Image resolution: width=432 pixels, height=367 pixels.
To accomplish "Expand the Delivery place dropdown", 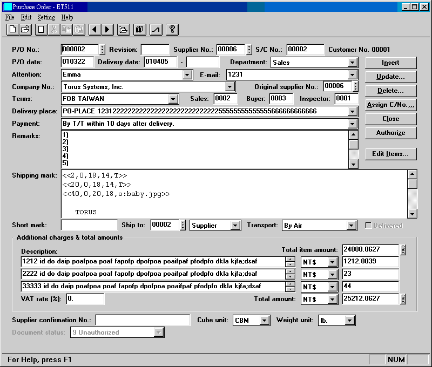I will point(353,112).
